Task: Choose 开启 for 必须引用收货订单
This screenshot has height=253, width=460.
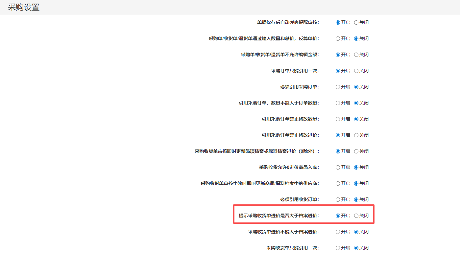Action: point(338,200)
